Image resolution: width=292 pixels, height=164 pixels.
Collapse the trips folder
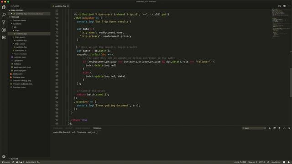[x=17, y=31]
